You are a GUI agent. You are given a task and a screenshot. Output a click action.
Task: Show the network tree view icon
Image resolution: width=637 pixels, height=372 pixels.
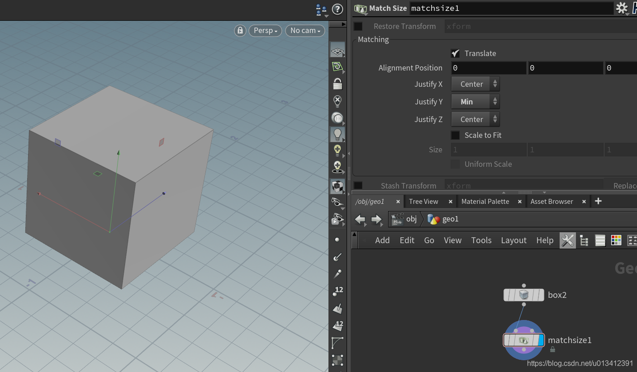point(584,240)
